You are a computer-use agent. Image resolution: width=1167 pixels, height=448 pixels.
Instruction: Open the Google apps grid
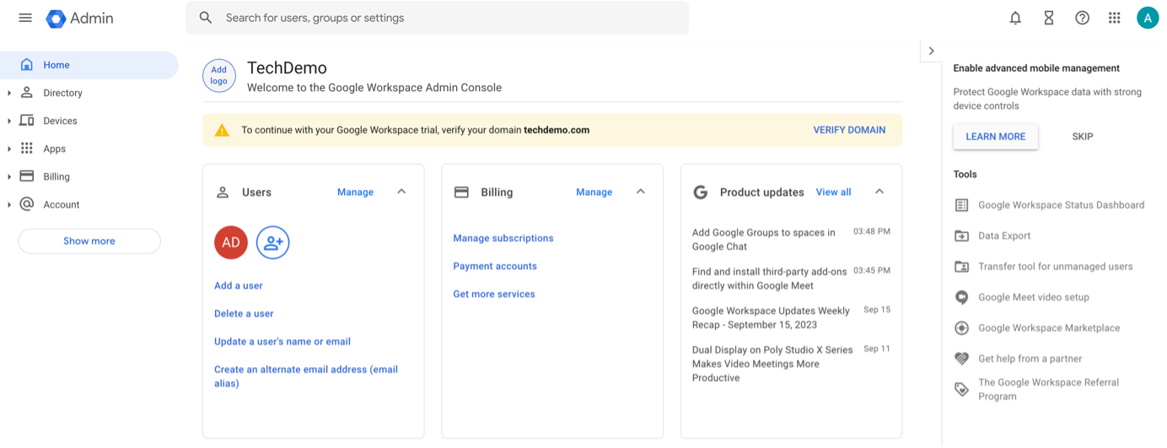pos(1115,18)
